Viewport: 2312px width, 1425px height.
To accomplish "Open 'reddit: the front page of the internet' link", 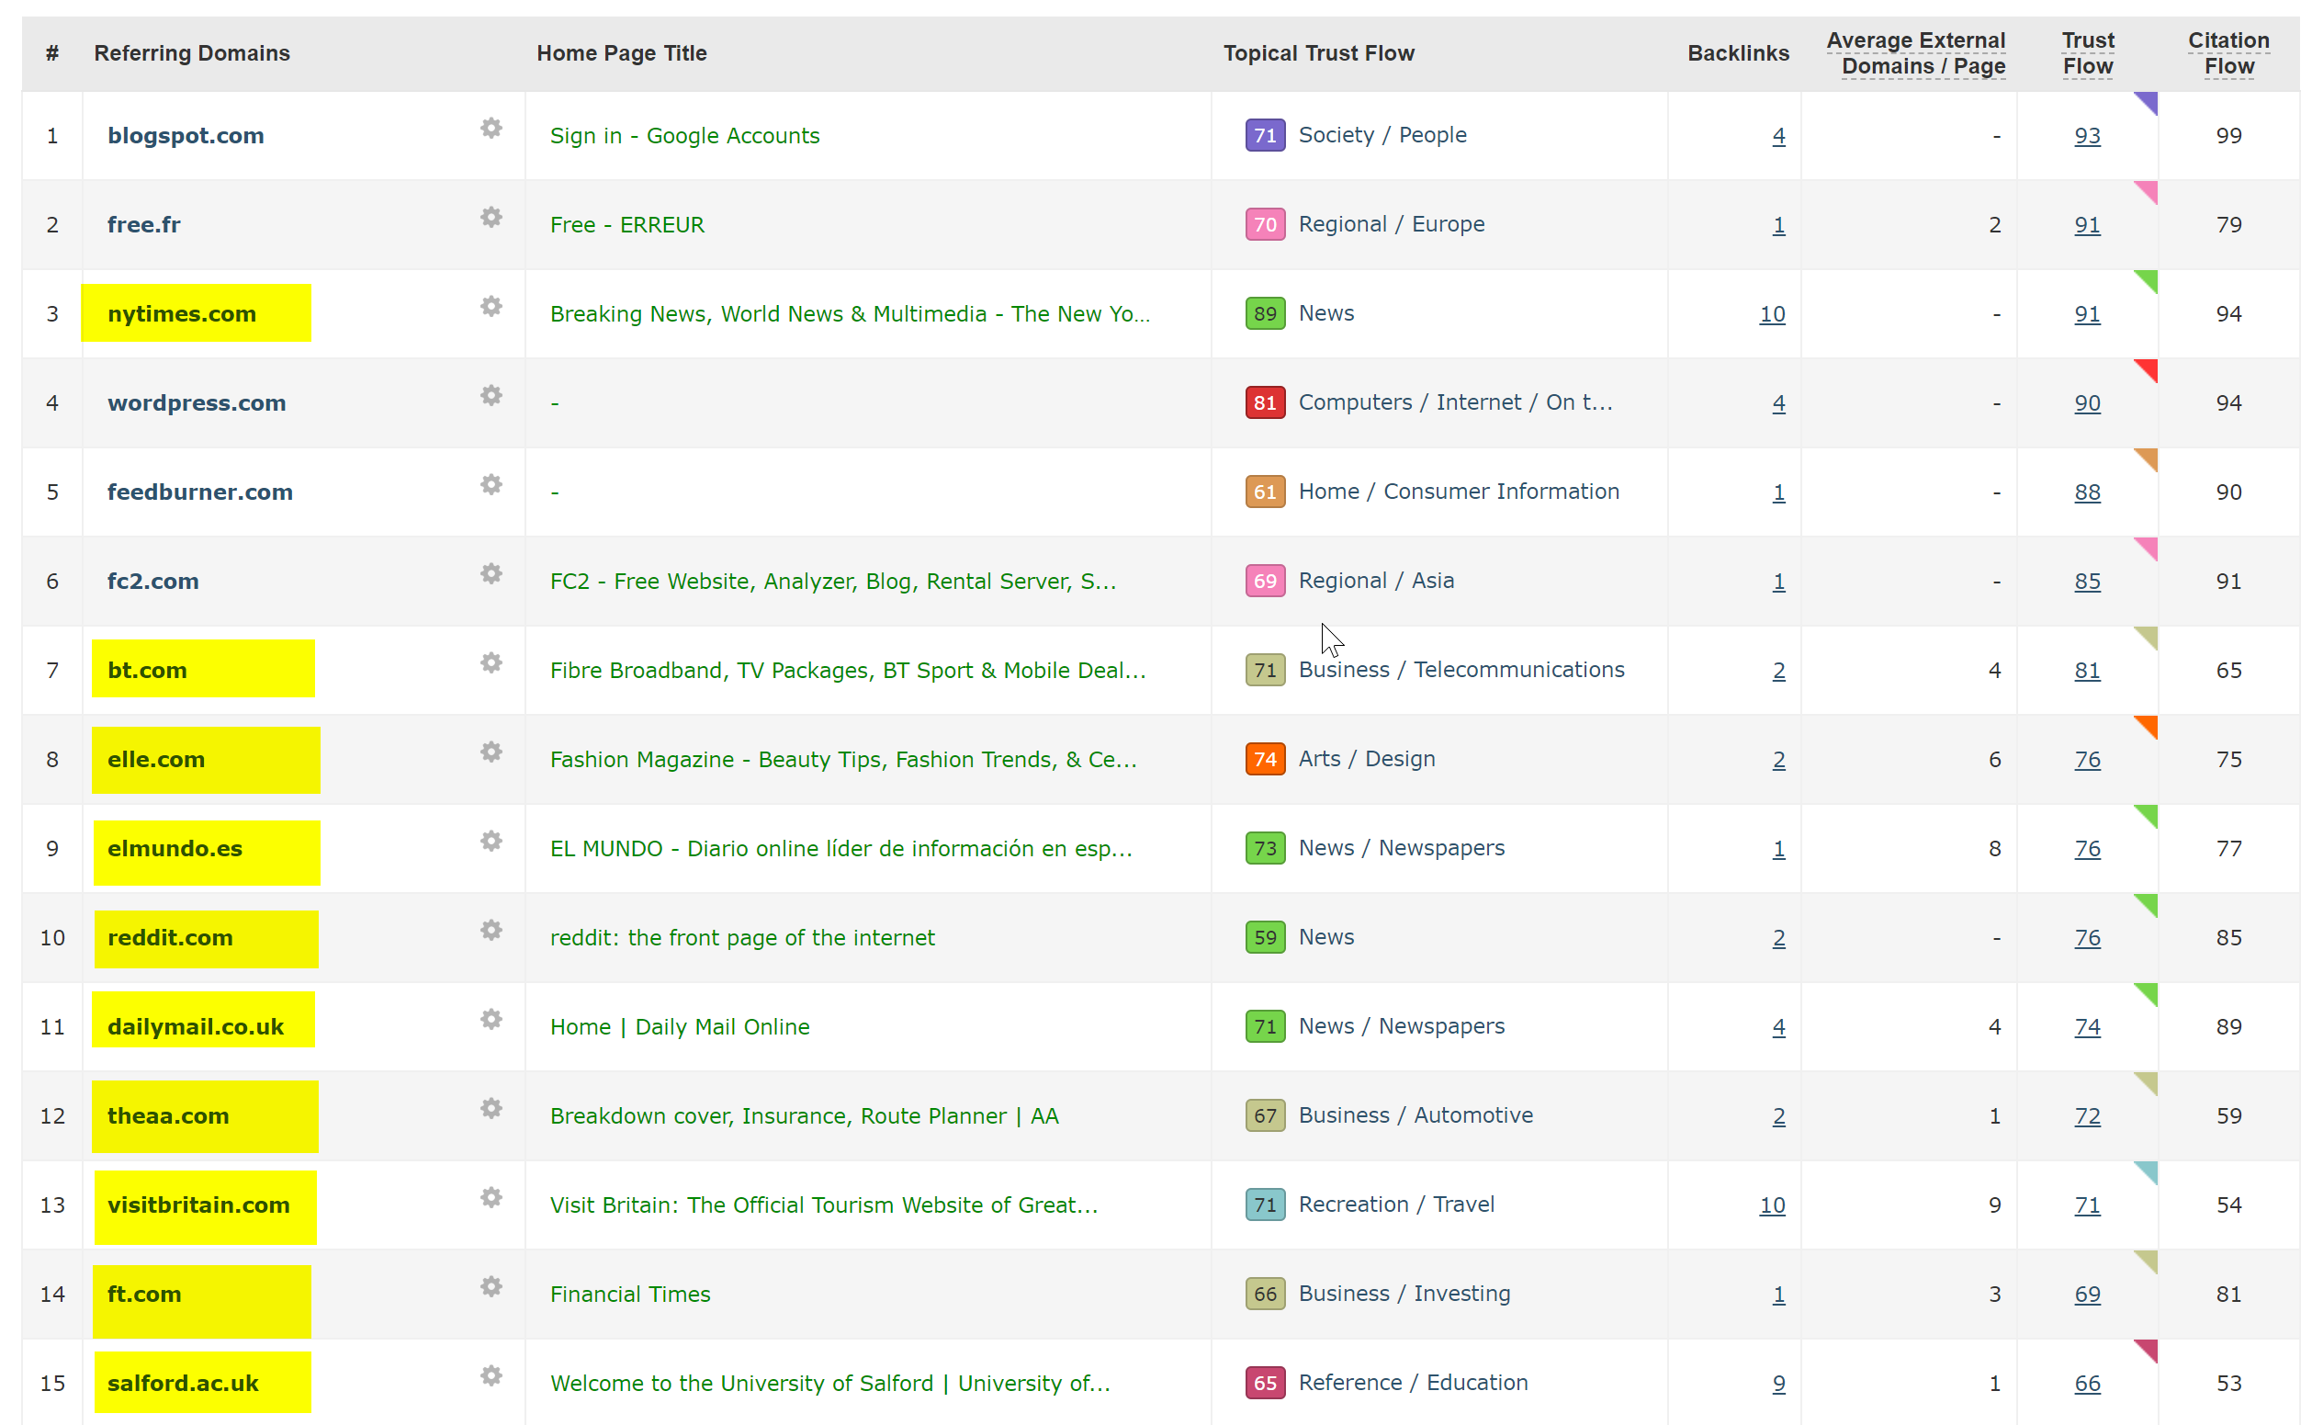I will point(742,938).
